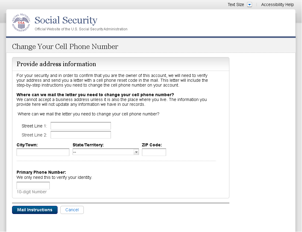Image resolution: width=302 pixels, height=232 pixels.
Task: Click the "Provide address information" heading
Action: click(56, 64)
